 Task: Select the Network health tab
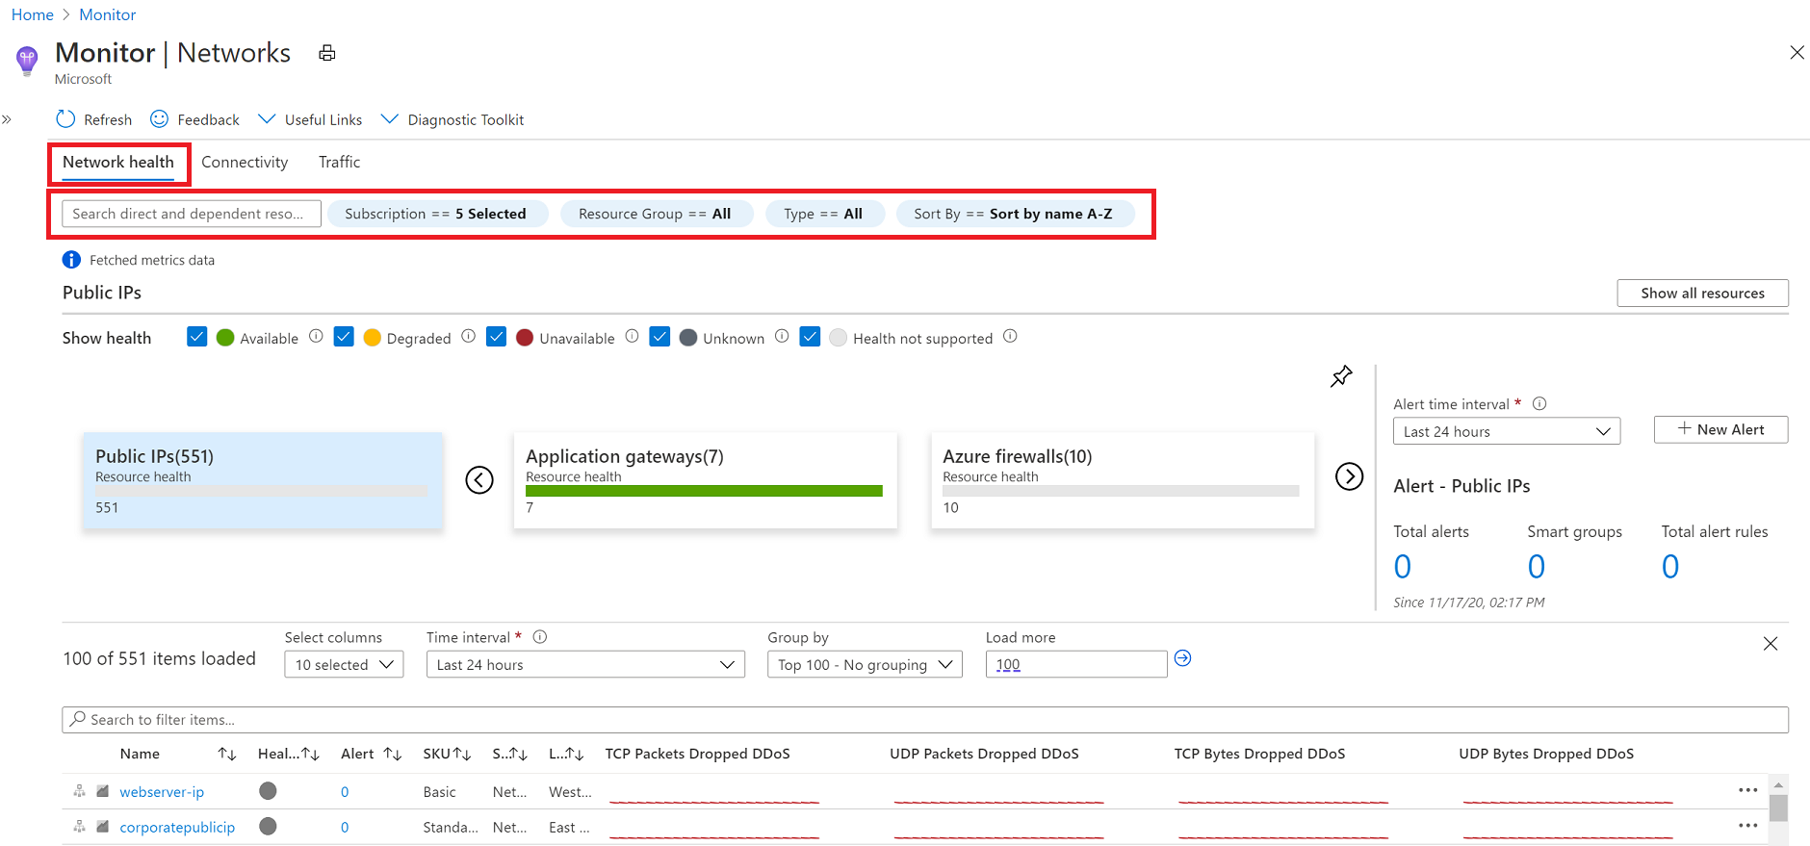(118, 163)
